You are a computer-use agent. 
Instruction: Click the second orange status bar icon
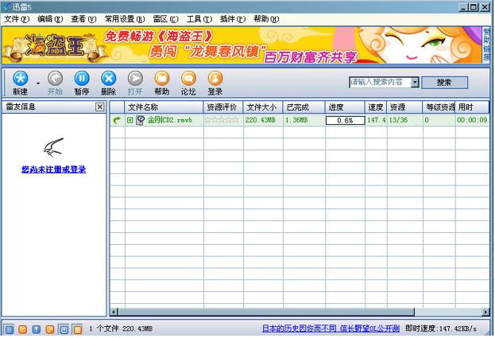[x=23, y=330]
